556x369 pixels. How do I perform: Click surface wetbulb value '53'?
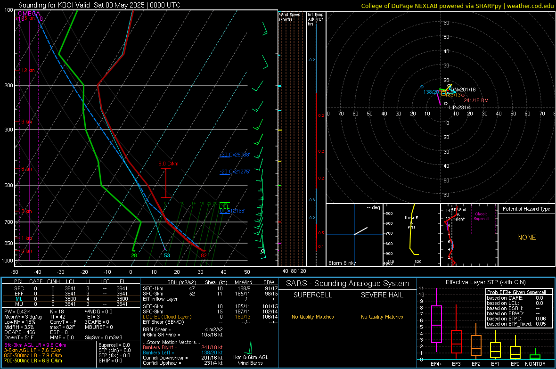click(x=167, y=255)
